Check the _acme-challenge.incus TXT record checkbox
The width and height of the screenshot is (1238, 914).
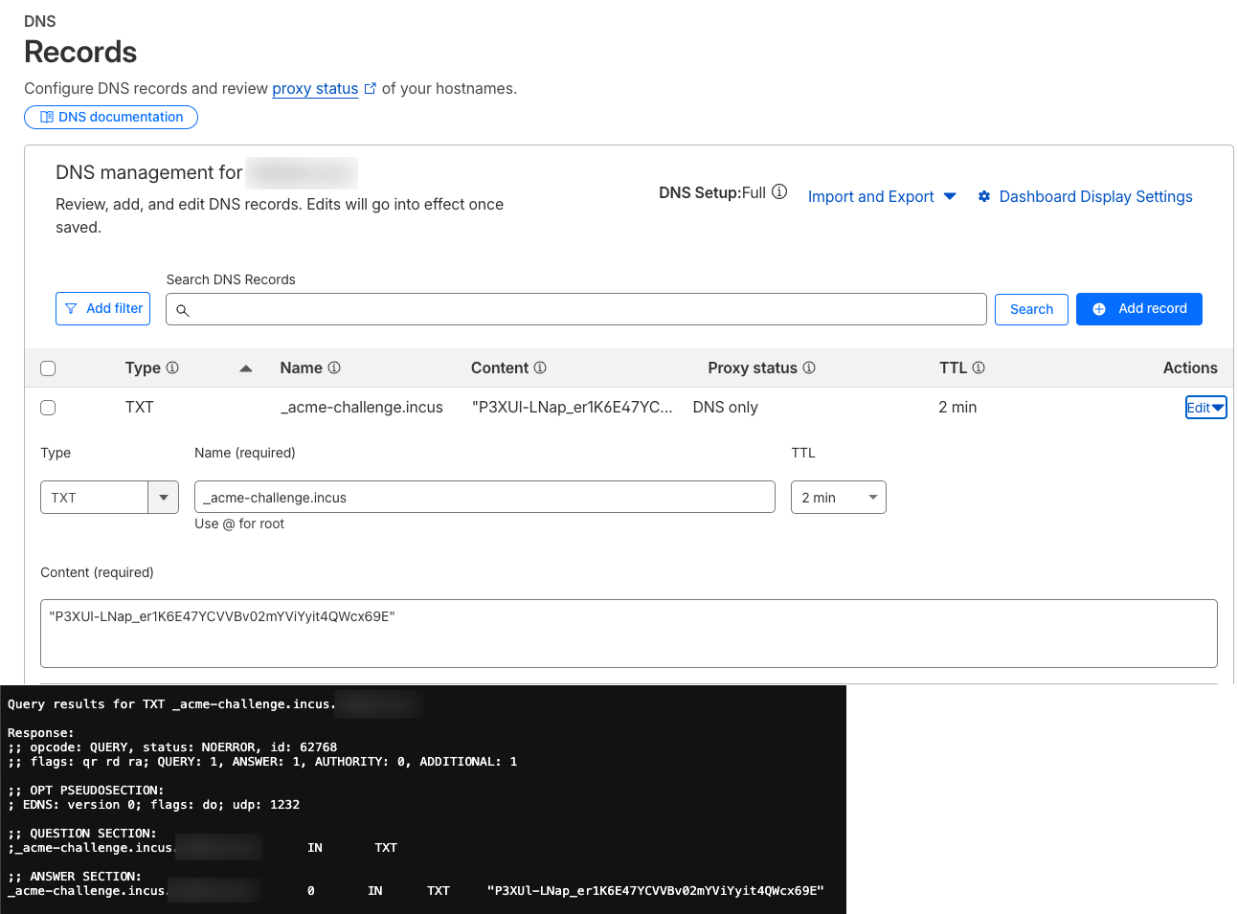48,408
